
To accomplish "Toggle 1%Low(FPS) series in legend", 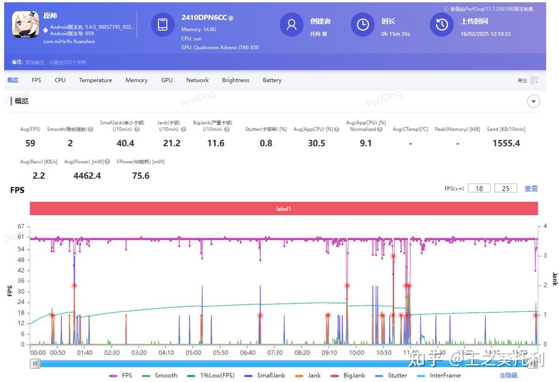I will point(211,375).
